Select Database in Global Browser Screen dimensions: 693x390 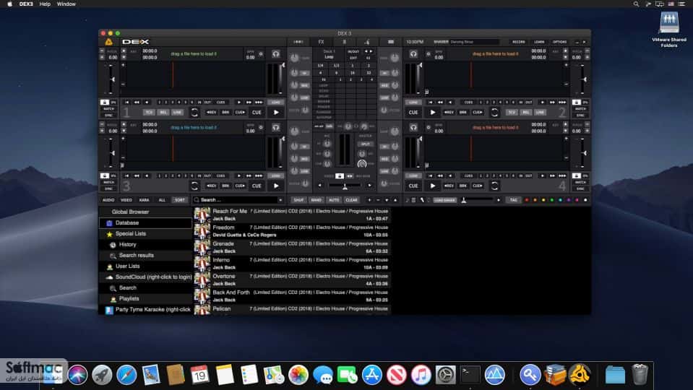(146, 223)
